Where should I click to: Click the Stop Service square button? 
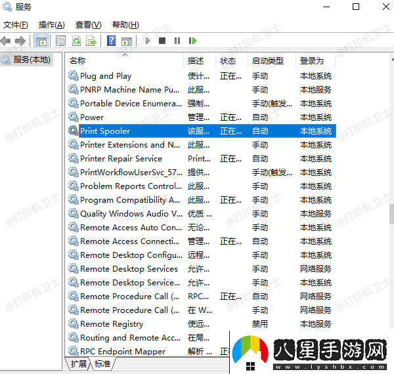coord(162,41)
